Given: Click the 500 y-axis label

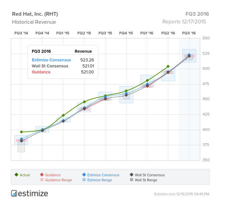Looking at the screenshot, I should click(x=206, y=68).
